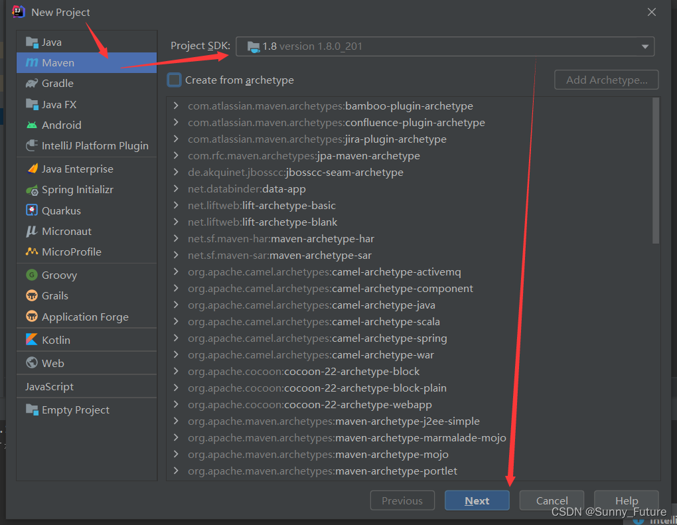This screenshot has width=677, height=525.
Task: Select camel-archetype-java row
Action: [x=410, y=305]
